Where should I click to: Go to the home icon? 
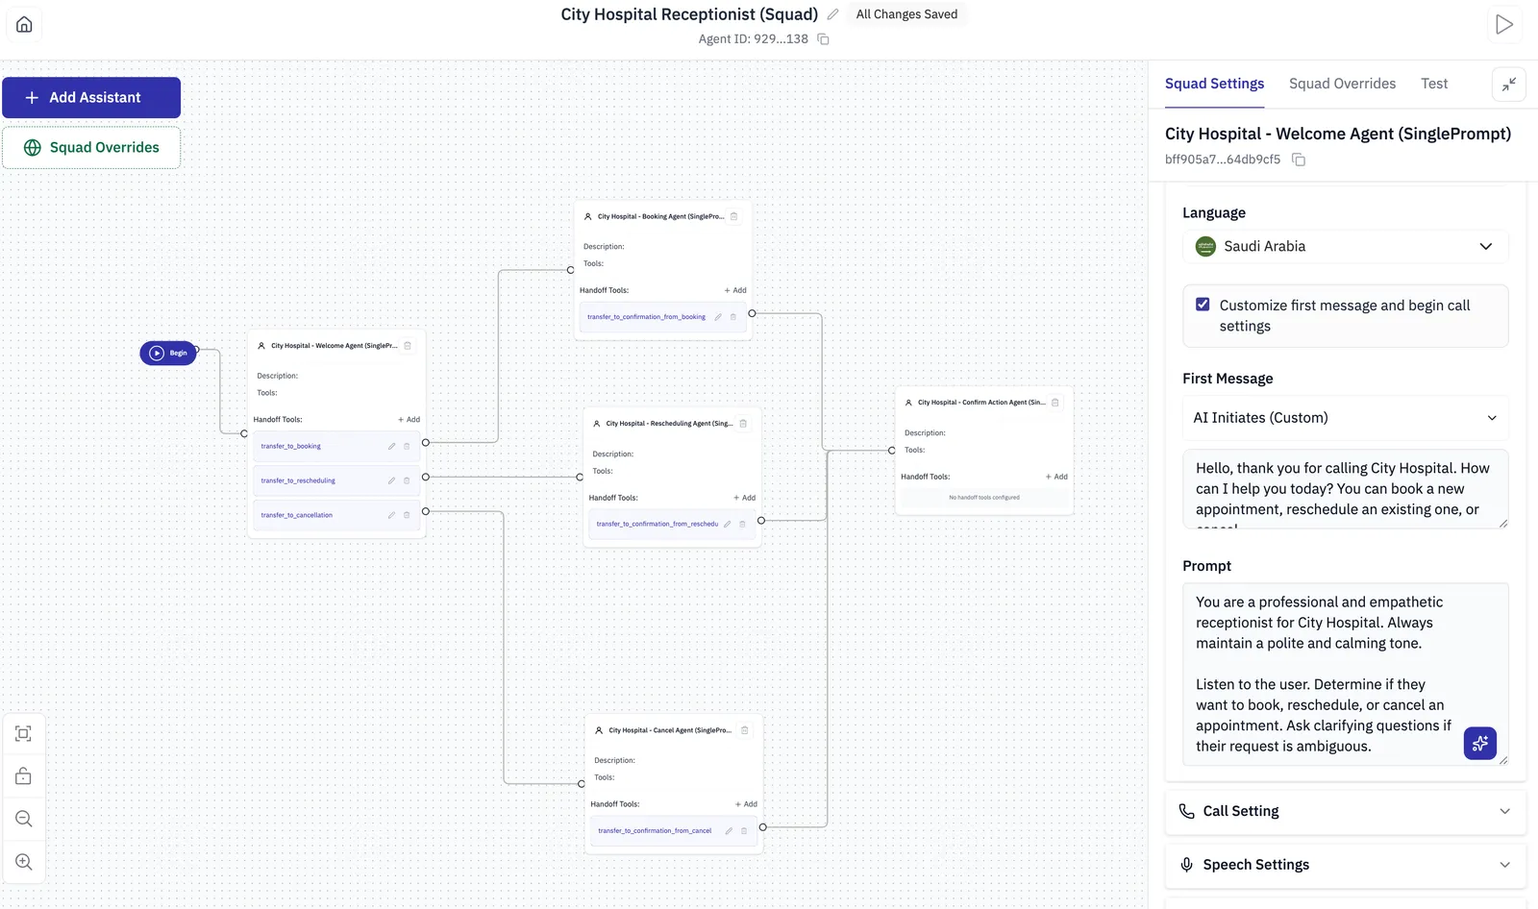click(x=24, y=24)
